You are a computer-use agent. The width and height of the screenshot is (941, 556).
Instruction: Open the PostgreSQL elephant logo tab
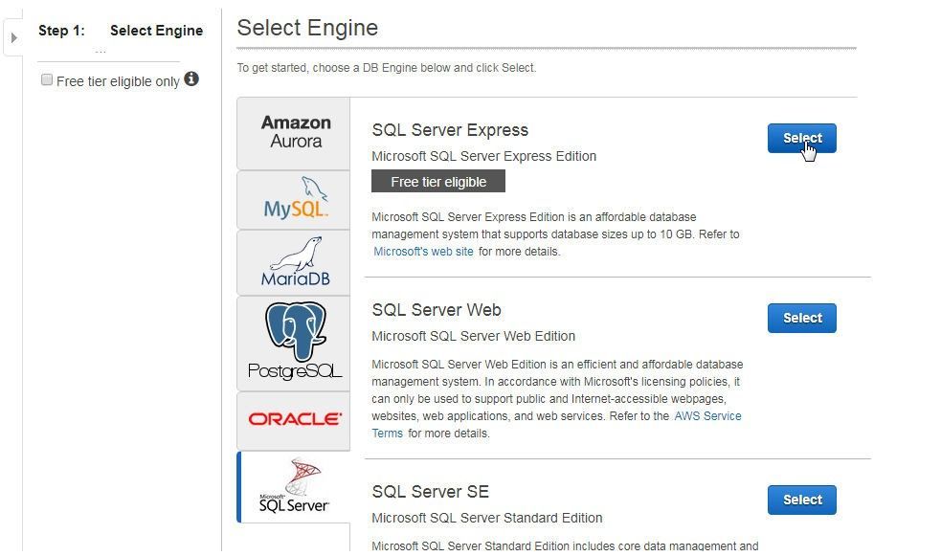(x=294, y=344)
